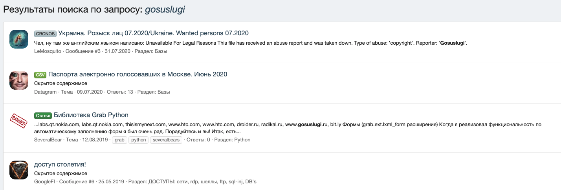Click GoogleFI's avatar thumbnail
Screen dimensions: 561x190
pyautogui.click(x=19, y=170)
